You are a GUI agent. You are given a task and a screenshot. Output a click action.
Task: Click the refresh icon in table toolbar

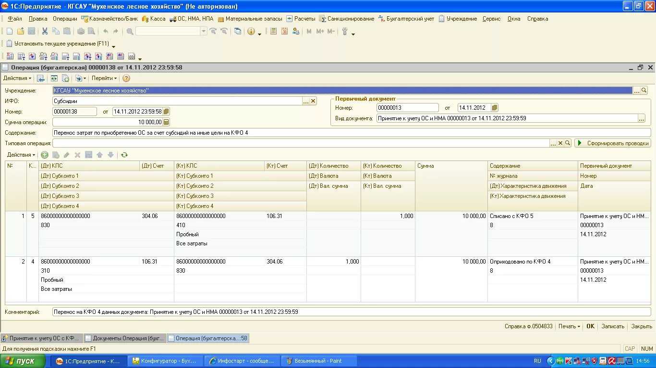coord(124,155)
